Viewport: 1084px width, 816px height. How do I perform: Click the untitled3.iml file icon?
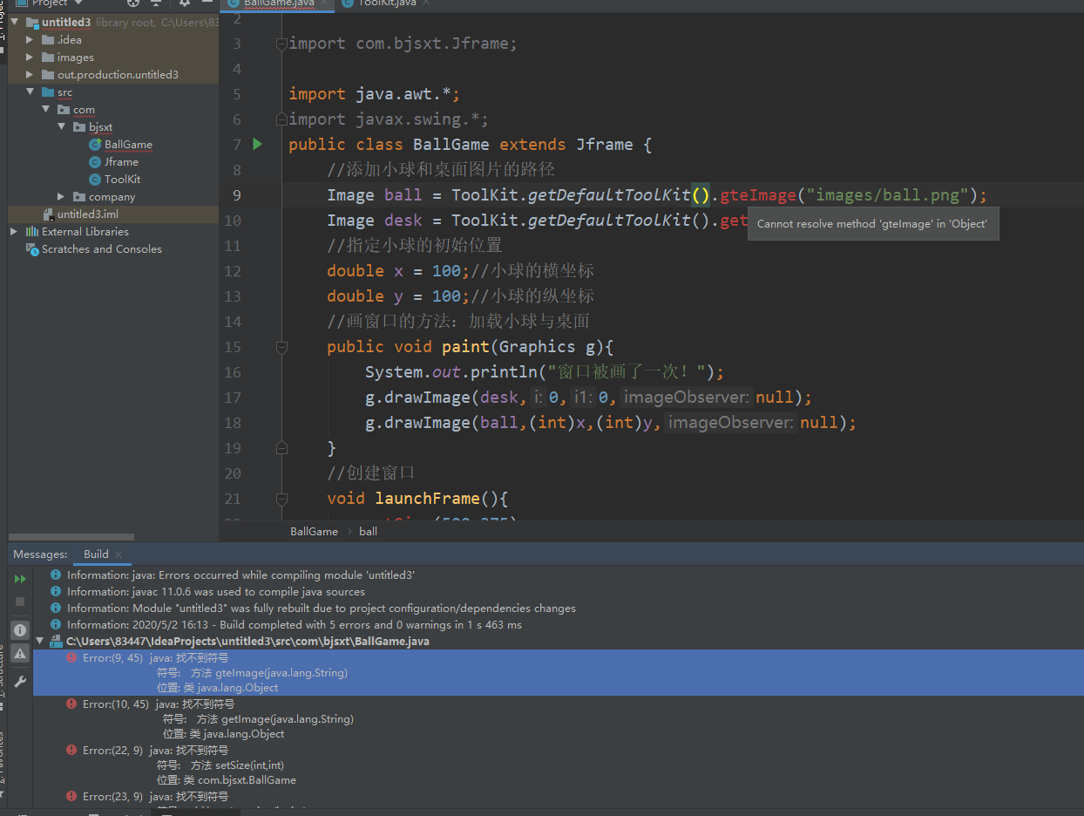point(49,214)
